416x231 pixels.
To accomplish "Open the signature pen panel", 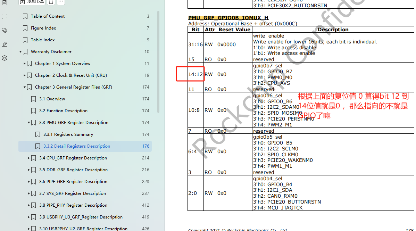I will [5, 44].
